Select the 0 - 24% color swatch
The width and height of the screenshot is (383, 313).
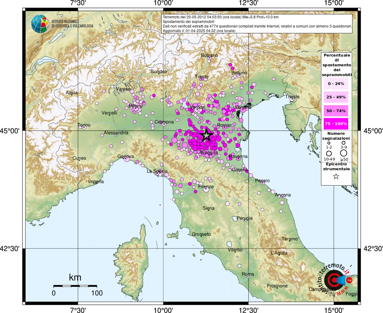[336, 83]
